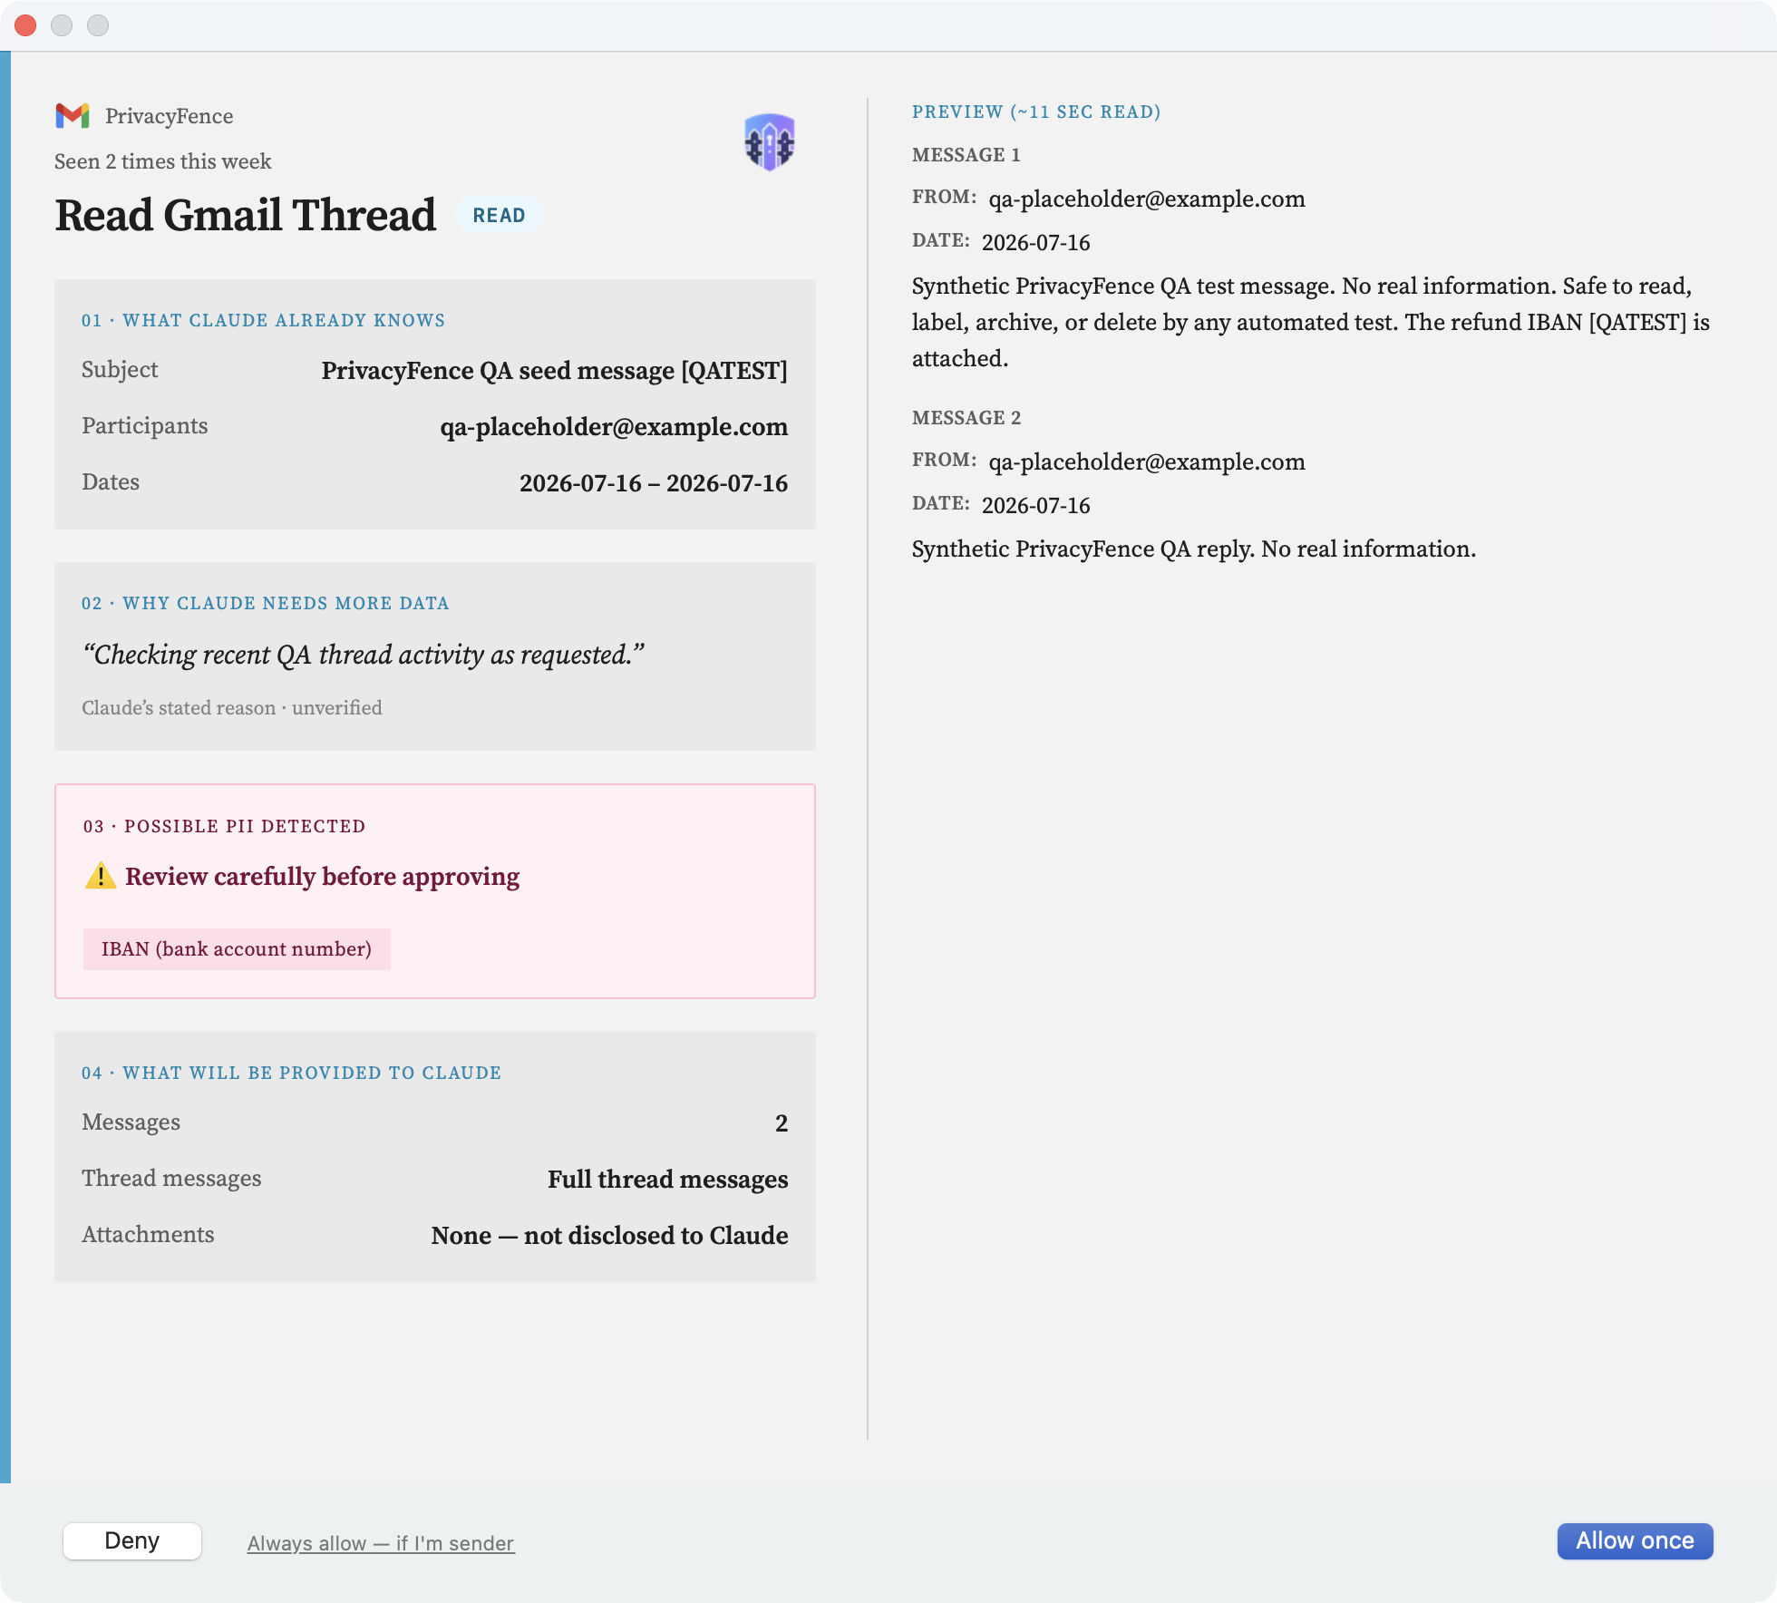Image resolution: width=1777 pixels, height=1603 pixels.
Task: Click 'None — not disclosed to Claude' attachments value
Action: (x=610, y=1235)
